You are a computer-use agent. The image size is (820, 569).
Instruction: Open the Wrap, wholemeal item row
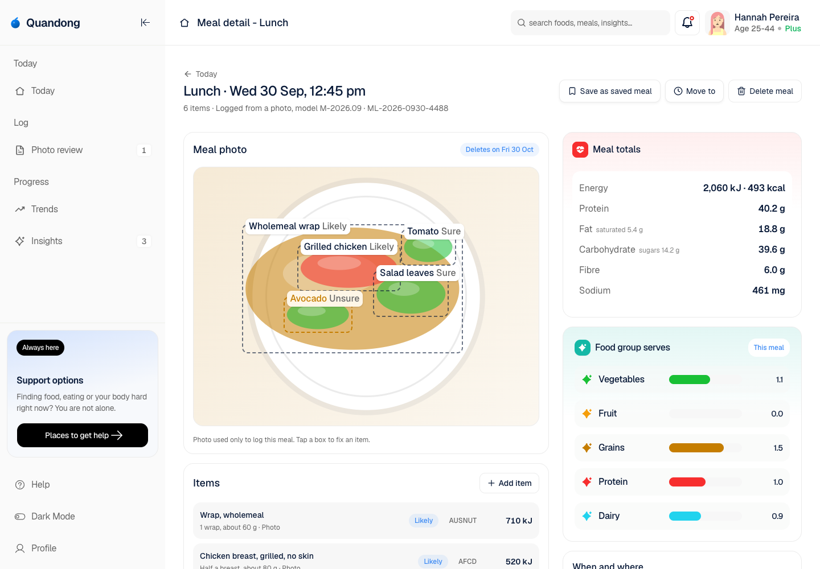[366, 521]
